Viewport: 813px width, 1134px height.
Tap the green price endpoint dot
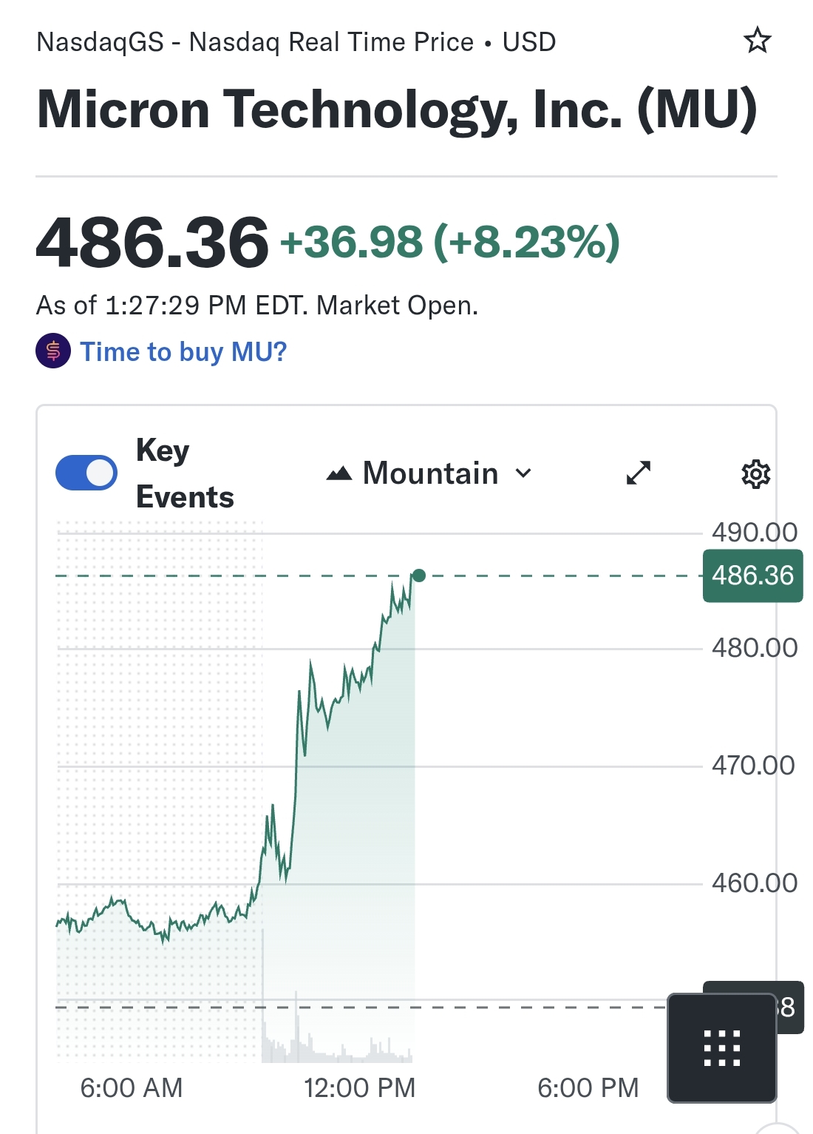pos(419,576)
